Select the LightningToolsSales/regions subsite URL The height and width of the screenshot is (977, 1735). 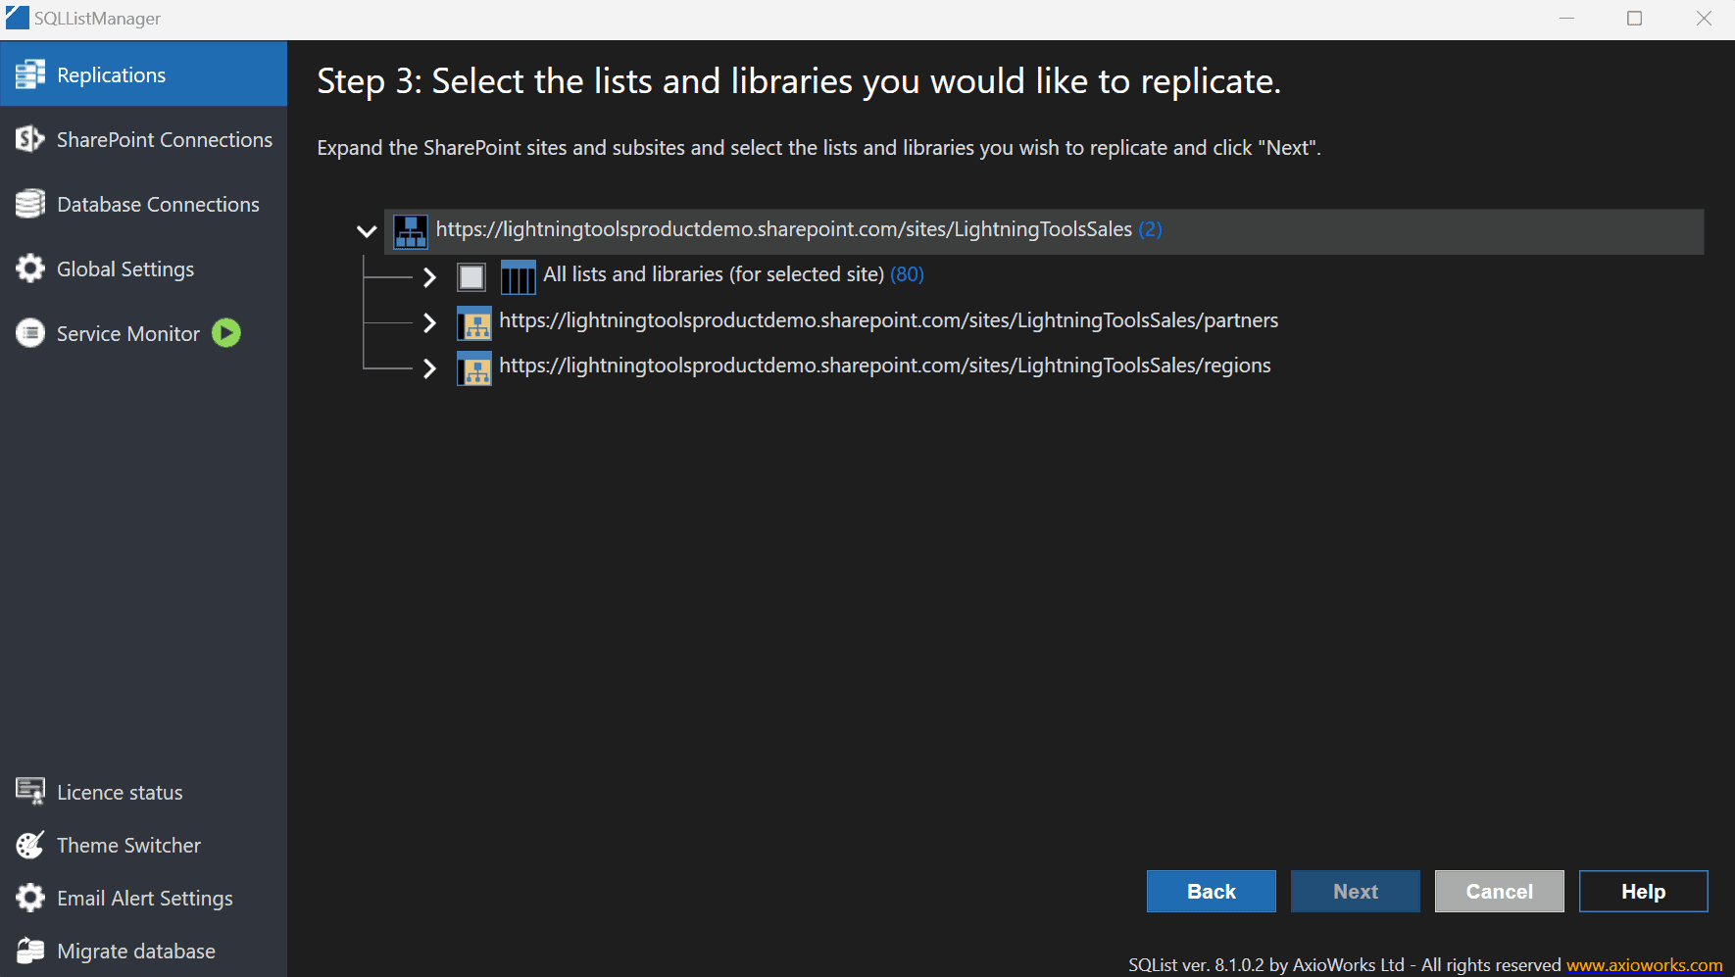click(x=884, y=366)
